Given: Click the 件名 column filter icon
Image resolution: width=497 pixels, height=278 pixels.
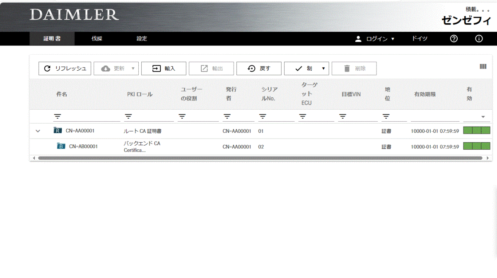Looking at the screenshot, I should (58, 117).
